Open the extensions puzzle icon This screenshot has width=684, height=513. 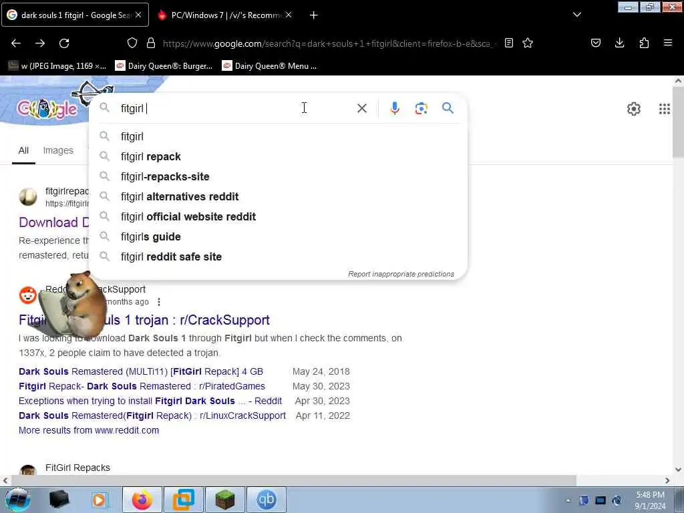tap(644, 43)
